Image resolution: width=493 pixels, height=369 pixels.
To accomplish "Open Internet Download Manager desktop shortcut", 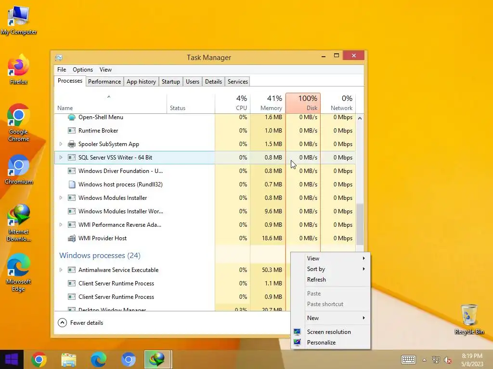I will pos(19,223).
